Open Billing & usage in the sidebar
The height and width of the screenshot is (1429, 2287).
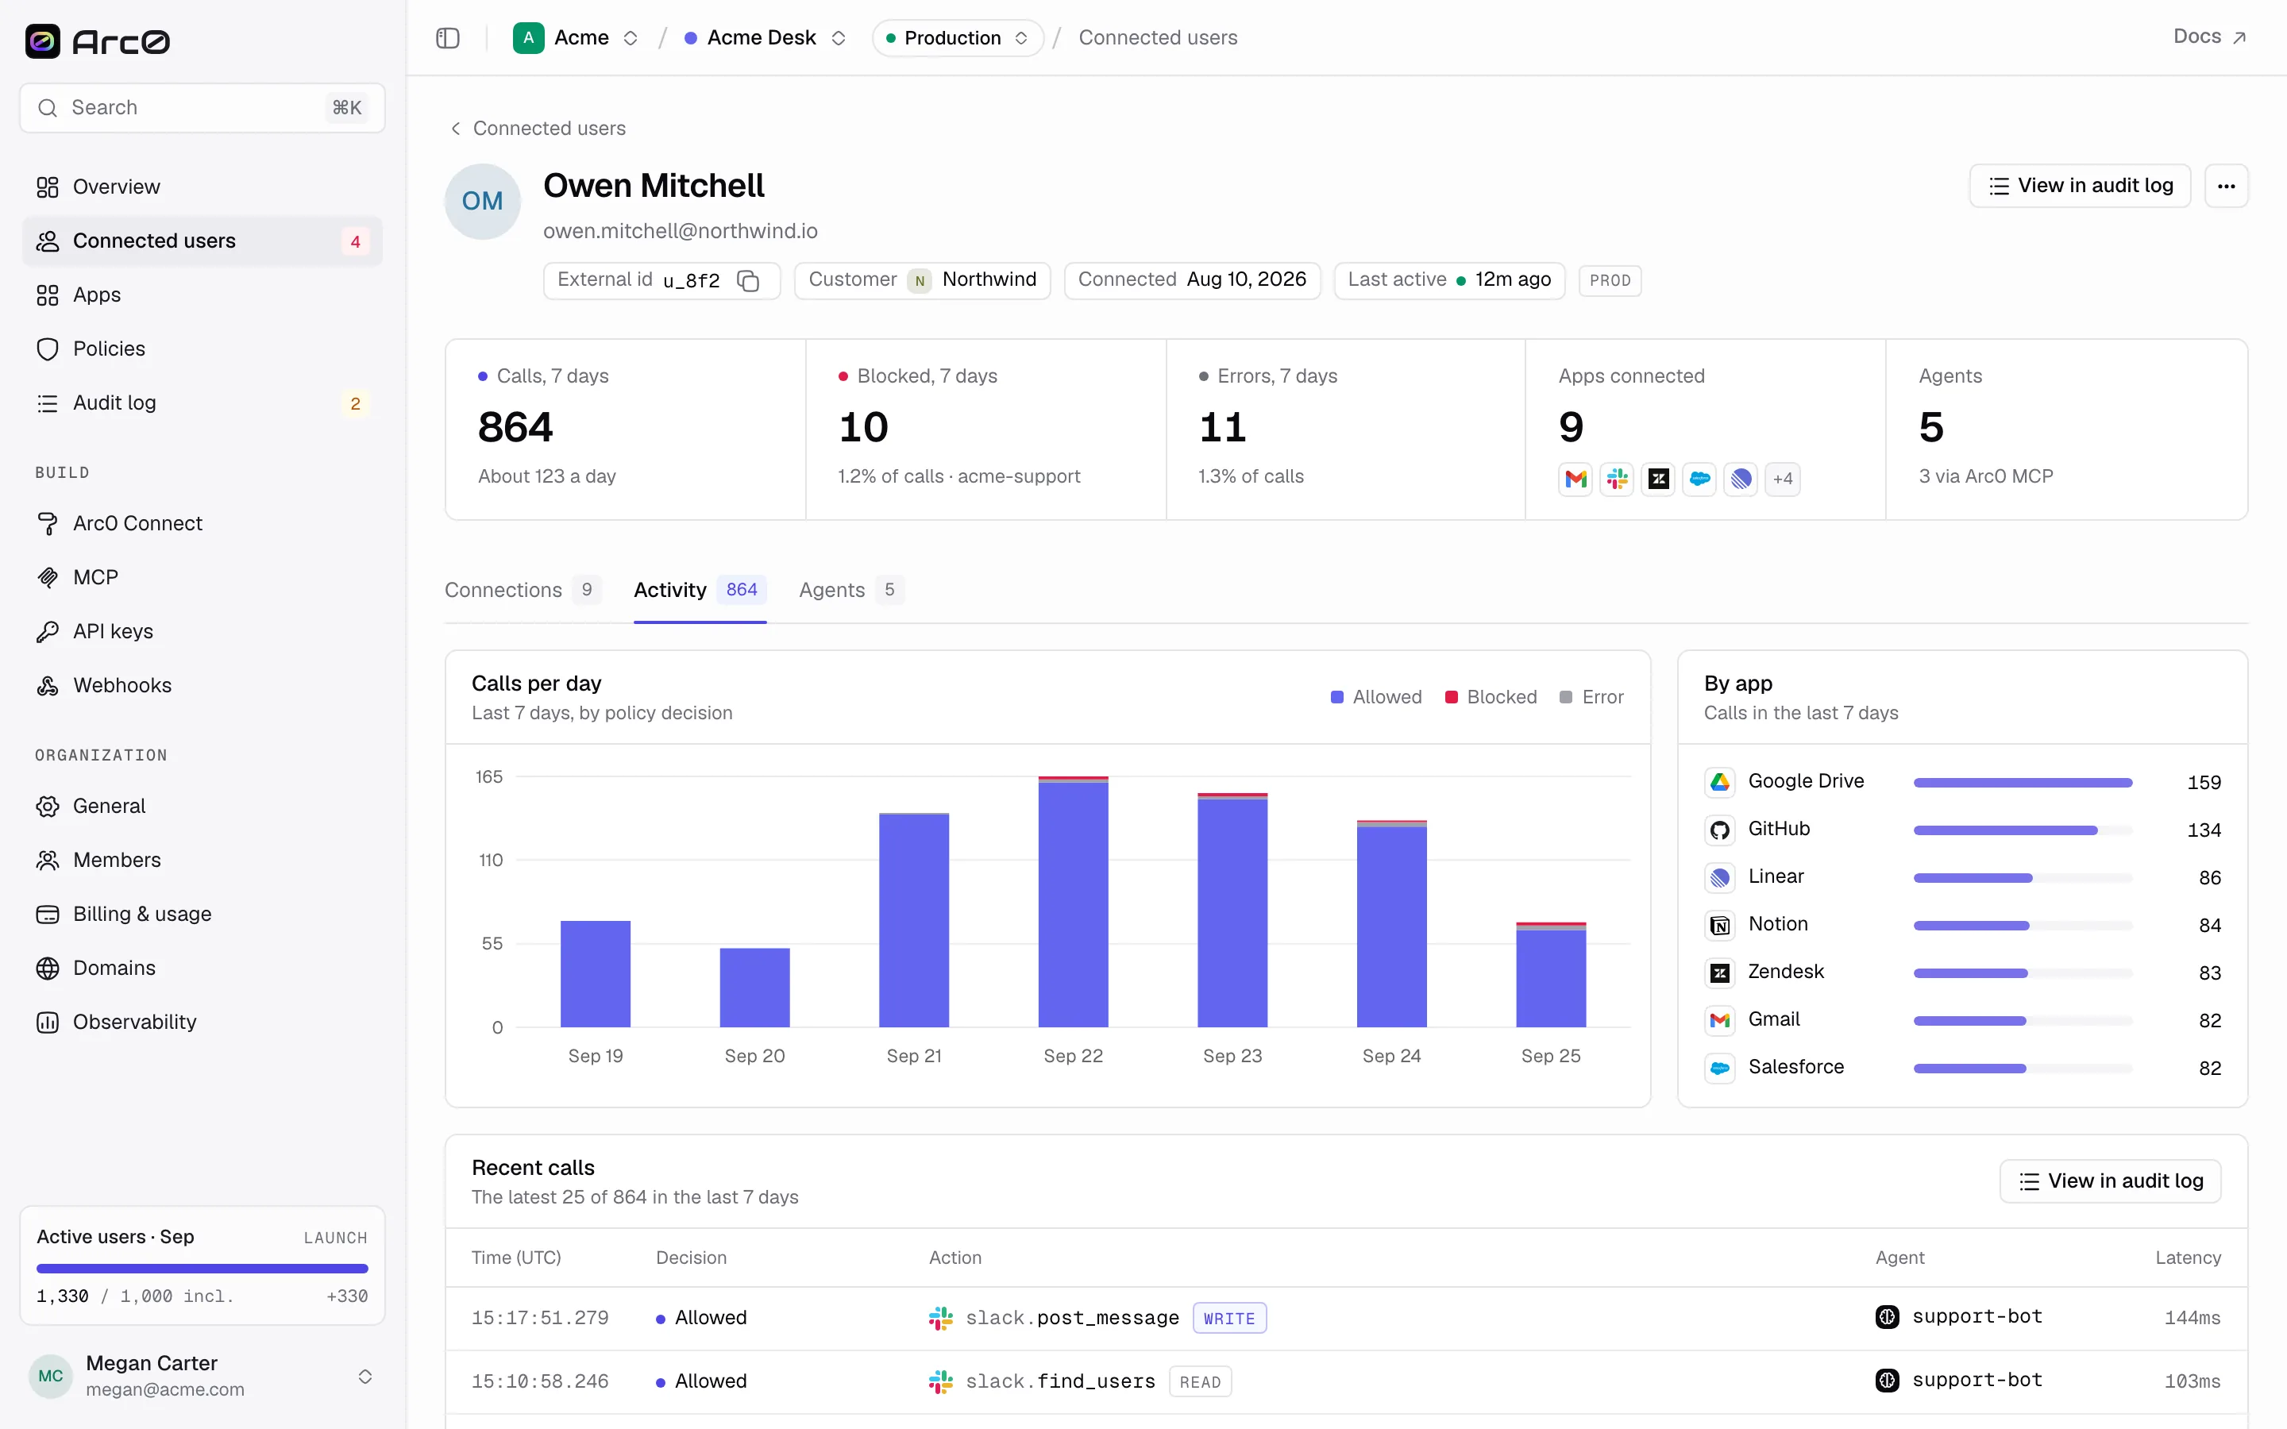coord(202,914)
